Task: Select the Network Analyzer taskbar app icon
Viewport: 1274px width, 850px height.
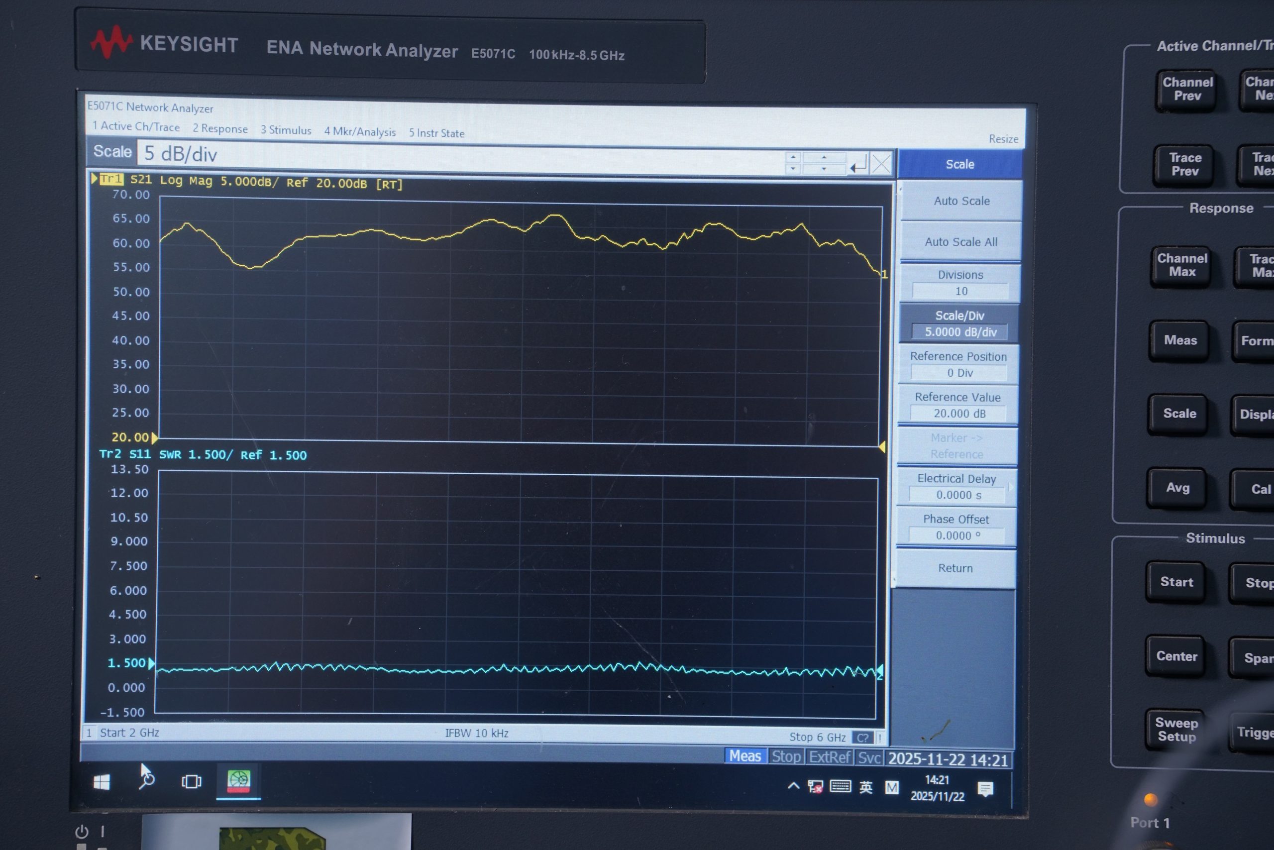Action: pos(238,781)
